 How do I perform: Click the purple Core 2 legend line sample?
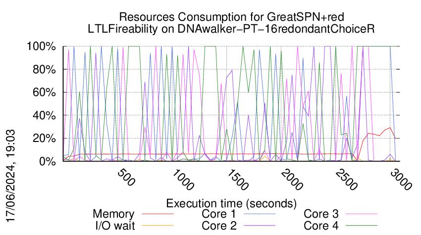(260, 226)
